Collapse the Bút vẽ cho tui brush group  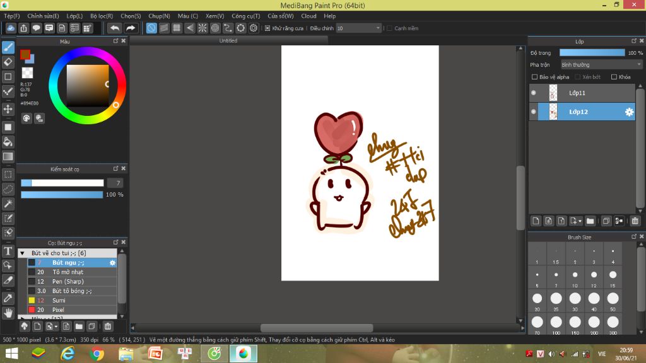(x=22, y=253)
